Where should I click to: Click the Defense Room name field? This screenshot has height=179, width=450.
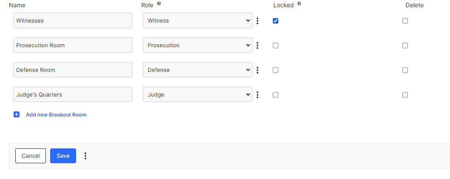(73, 70)
